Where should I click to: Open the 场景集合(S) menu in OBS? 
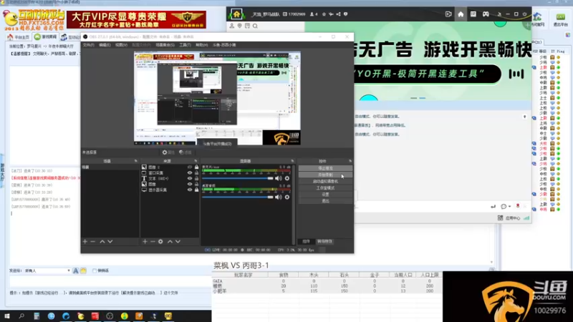coord(165,45)
